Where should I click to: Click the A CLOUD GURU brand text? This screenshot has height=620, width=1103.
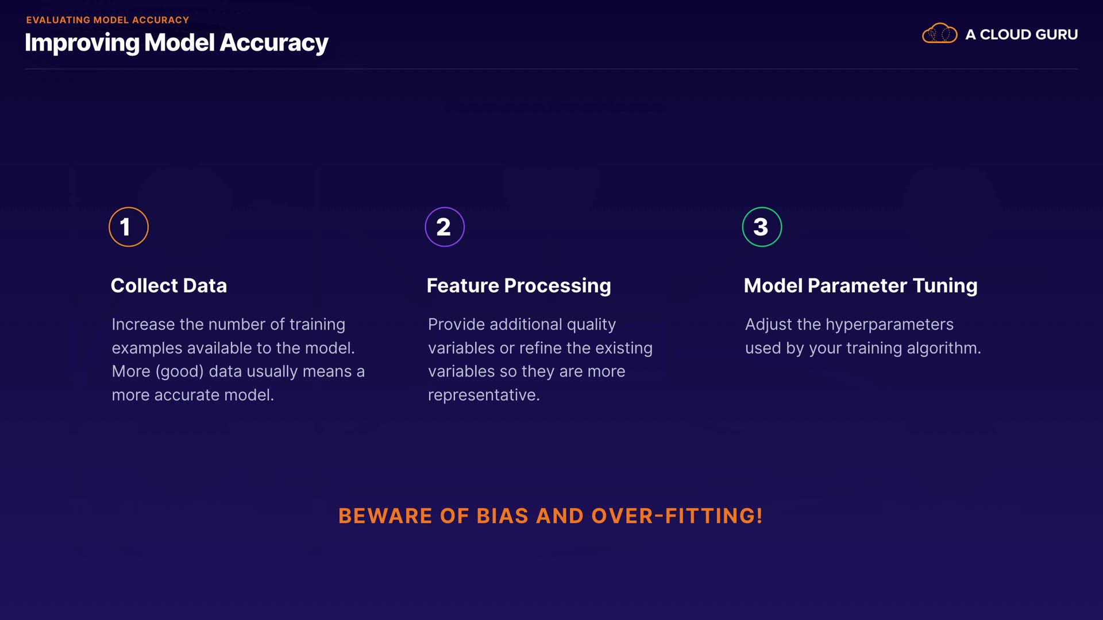[x=1021, y=34]
